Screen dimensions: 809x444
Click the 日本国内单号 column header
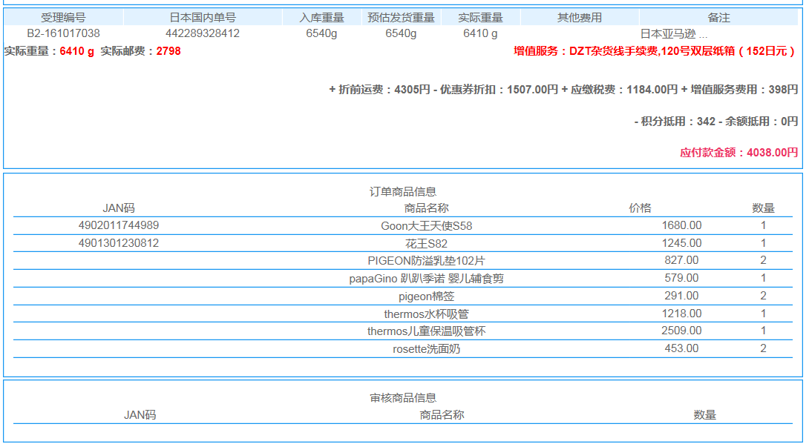click(x=202, y=18)
